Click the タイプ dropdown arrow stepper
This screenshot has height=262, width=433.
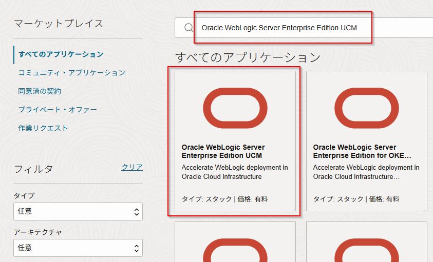click(x=136, y=211)
